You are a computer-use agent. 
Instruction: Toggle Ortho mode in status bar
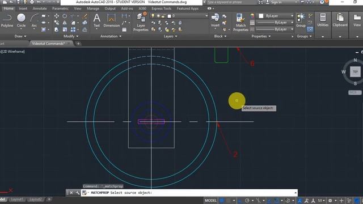(240, 201)
